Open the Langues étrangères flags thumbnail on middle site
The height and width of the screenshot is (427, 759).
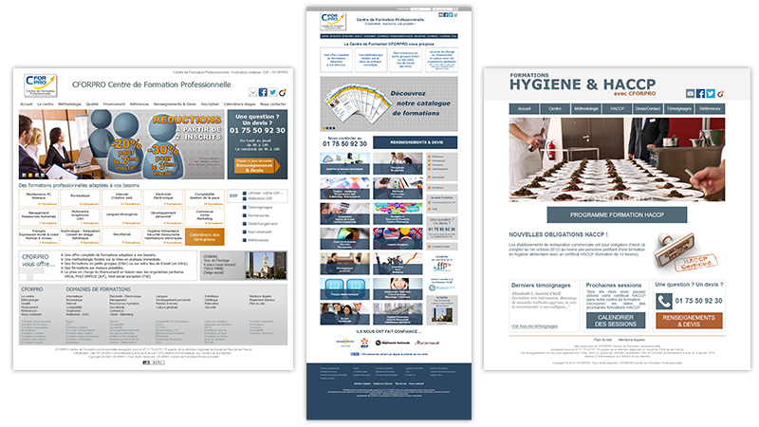tap(398, 238)
